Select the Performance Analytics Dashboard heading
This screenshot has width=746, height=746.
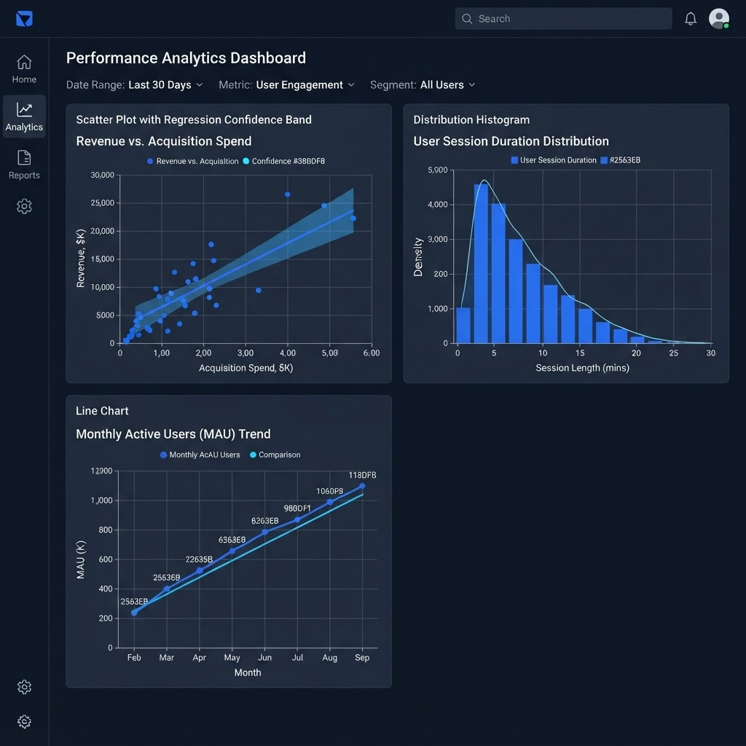pyautogui.click(x=186, y=58)
